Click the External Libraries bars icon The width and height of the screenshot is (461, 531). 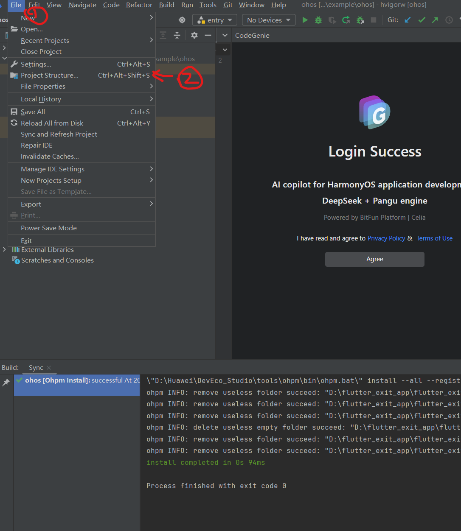16,249
